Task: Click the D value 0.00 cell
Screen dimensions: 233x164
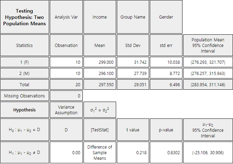Action: pos(66,152)
